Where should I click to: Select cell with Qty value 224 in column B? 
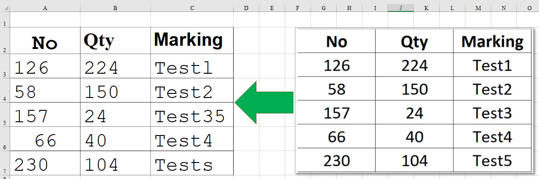pos(115,66)
